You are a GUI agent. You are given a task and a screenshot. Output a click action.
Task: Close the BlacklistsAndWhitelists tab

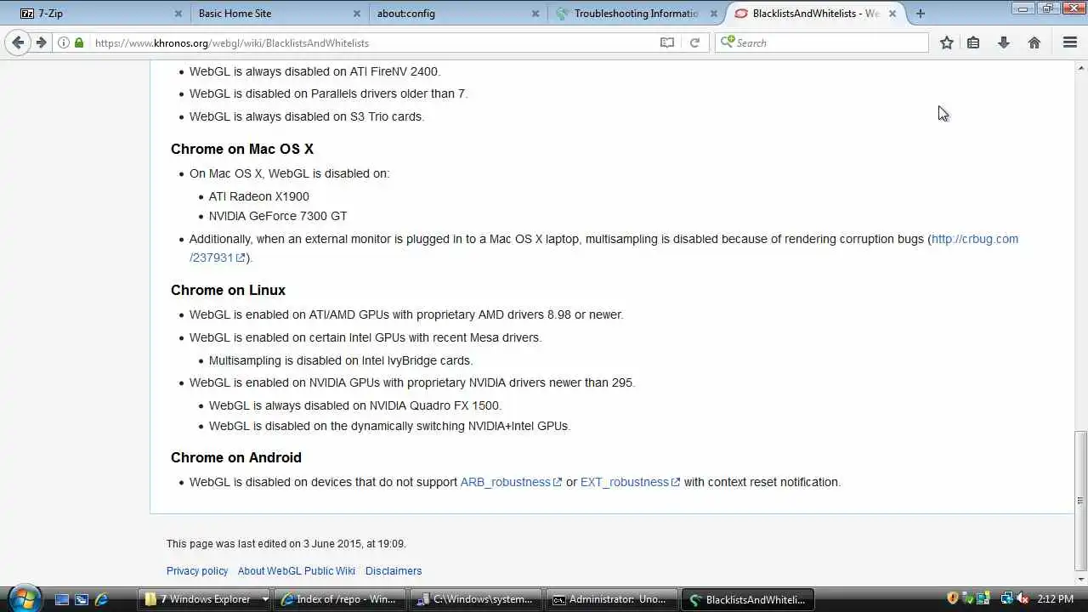click(x=892, y=14)
